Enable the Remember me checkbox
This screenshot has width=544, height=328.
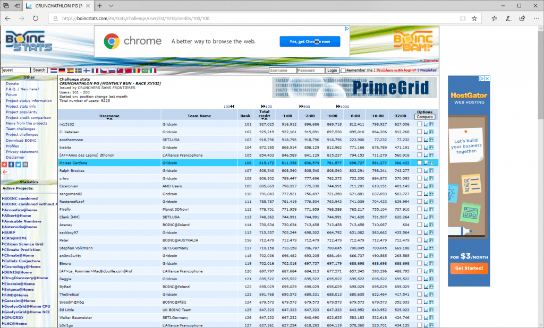[343, 71]
